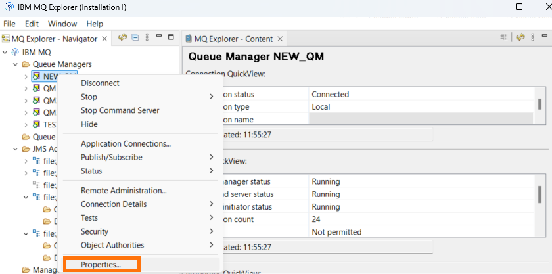The width and height of the screenshot is (552, 274).
Task: Click the Managed folder icon at tree bottom
Action: [26, 270]
